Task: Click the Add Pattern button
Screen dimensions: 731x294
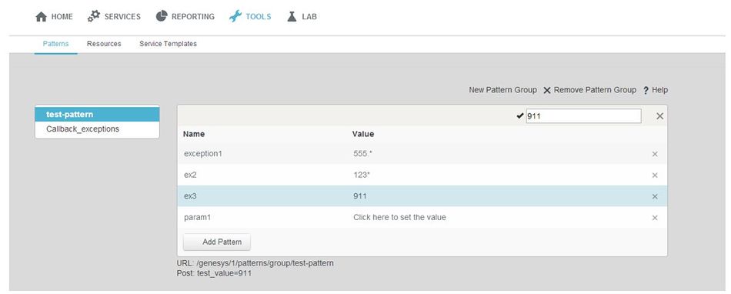Action: [217, 242]
